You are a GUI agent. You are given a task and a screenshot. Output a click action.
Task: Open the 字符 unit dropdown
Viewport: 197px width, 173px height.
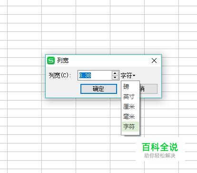(128, 75)
